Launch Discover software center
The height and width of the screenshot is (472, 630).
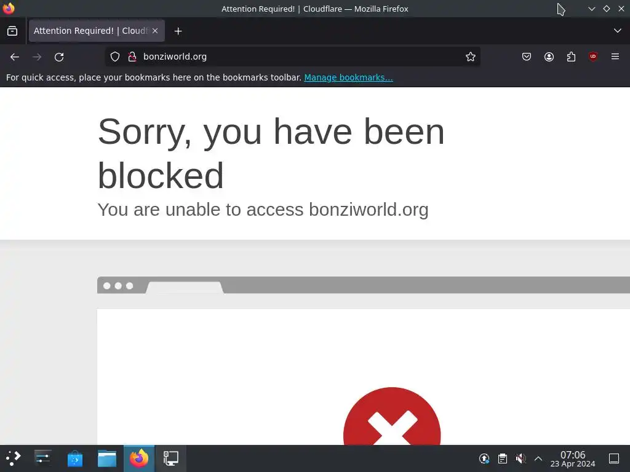pyautogui.click(x=74, y=458)
